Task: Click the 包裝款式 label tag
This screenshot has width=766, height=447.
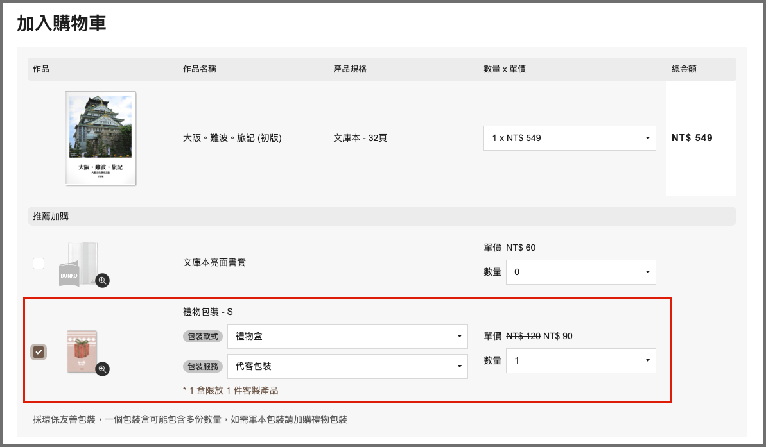Action: pos(203,337)
